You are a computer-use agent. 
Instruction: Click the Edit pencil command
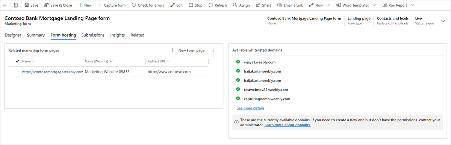tap(176, 6)
